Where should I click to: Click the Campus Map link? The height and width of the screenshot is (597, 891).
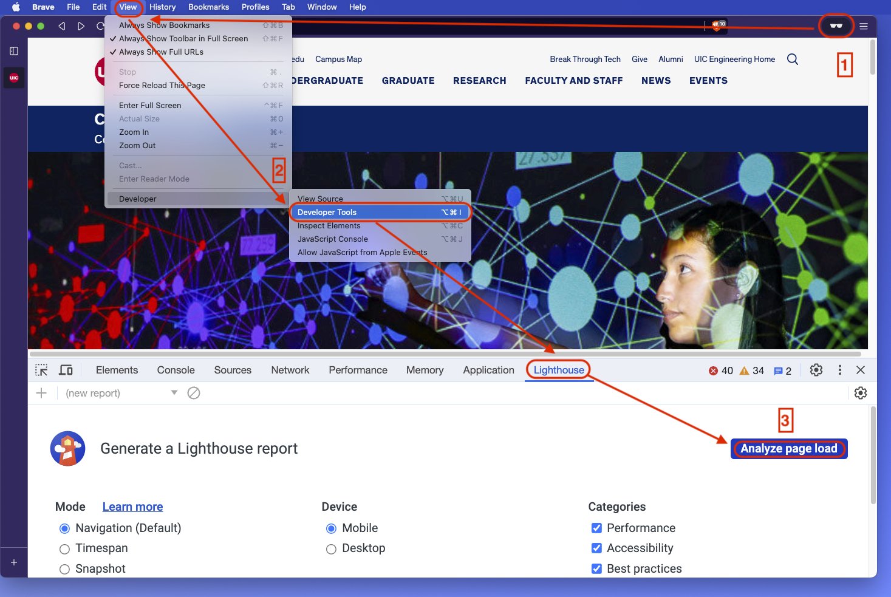pyautogui.click(x=338, y=59)
